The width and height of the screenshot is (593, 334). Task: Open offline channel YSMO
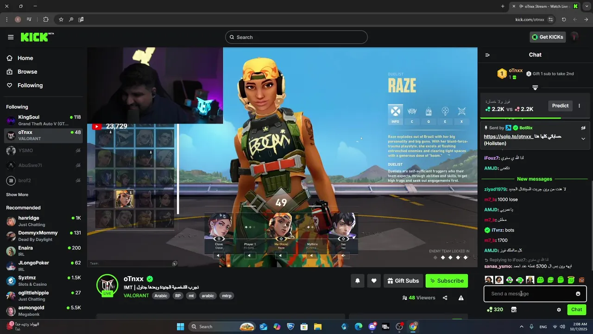pos(44,150)
